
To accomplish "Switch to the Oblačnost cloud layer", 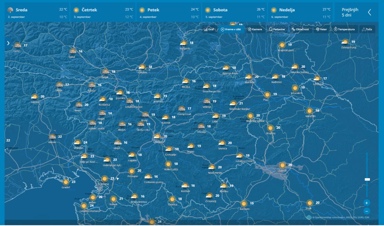I will tap(300, 29).
